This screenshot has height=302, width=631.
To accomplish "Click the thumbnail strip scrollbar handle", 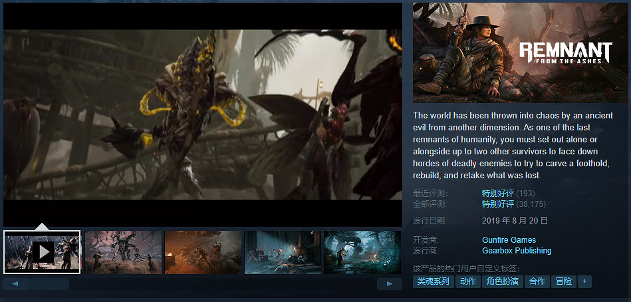I will coord(49,284).
